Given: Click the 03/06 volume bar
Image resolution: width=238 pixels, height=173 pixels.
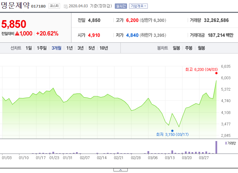Looking at the screenshot, I should [148, 152].
